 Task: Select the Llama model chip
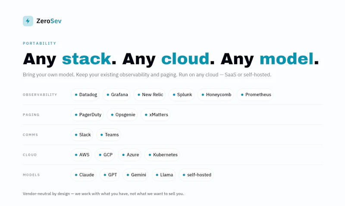(x=163, y=175)
